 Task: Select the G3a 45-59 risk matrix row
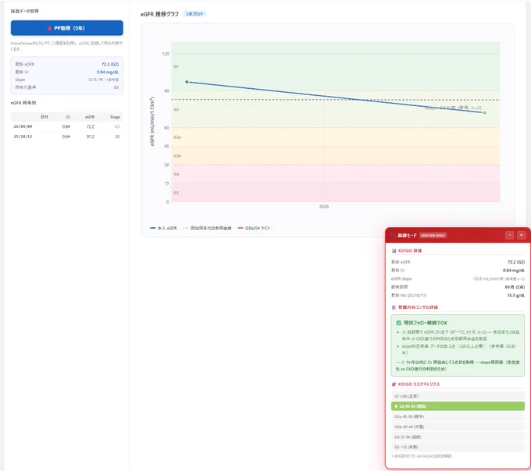point(458,416)
